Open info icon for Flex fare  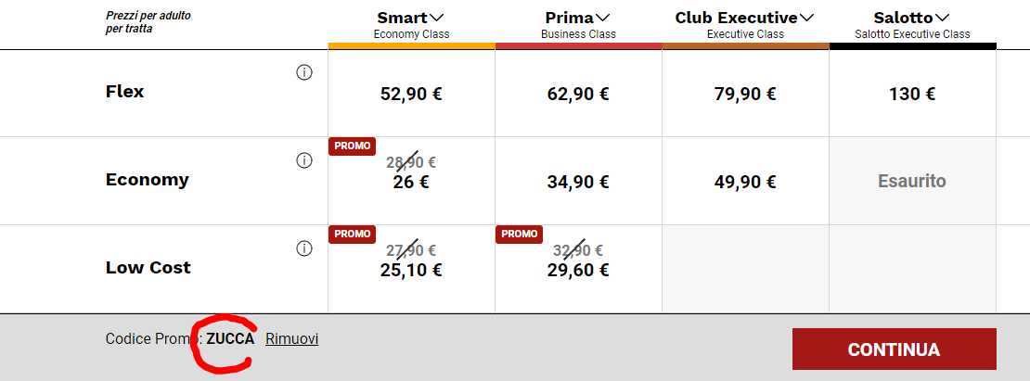click(304, 73)
